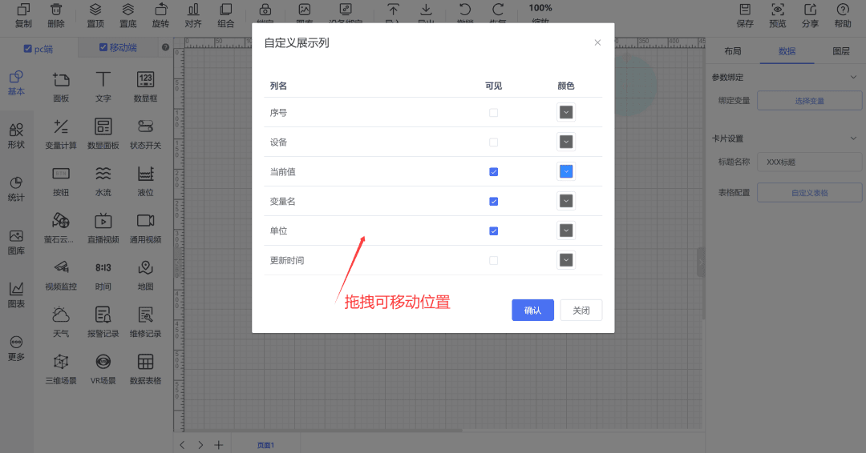This screenshot has width=866, height=453.
Task: Go to previous page arrow
Action: [x=182, y=445]
